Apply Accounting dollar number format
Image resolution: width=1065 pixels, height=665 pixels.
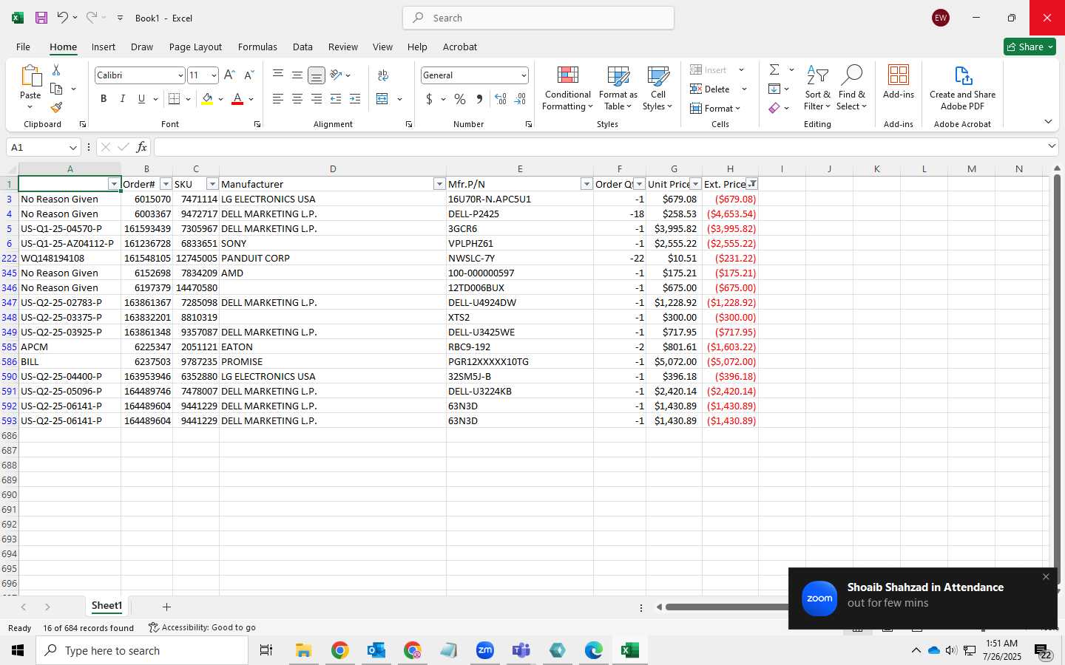[x=429, y=99]
